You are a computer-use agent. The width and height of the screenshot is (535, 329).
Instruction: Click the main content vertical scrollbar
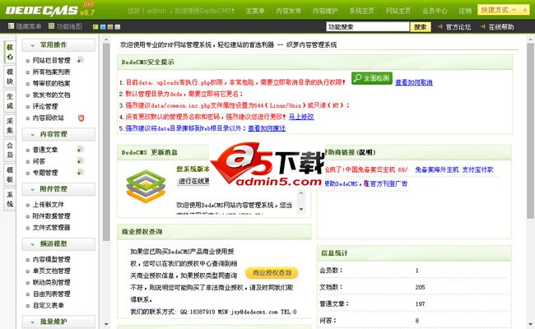click(530, 130)
